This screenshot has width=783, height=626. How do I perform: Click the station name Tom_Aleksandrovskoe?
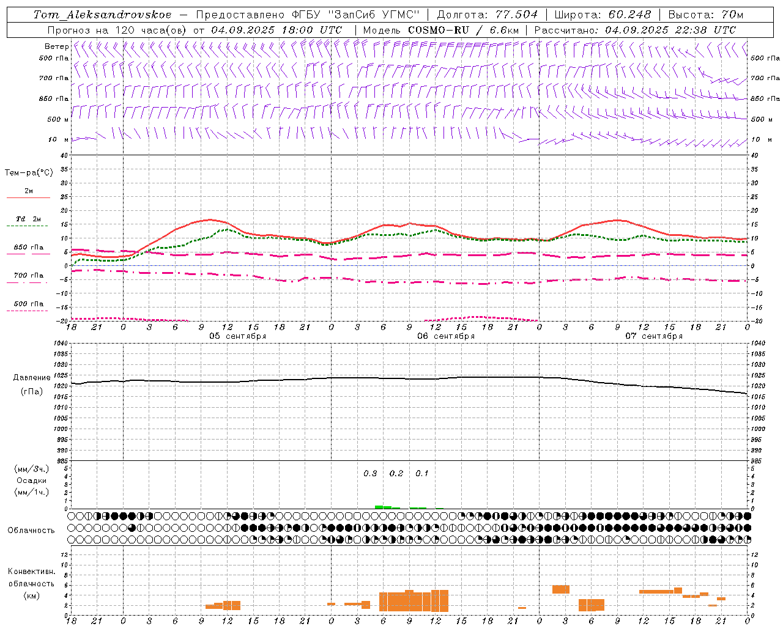pyautogui.click(x=102, y=15)
